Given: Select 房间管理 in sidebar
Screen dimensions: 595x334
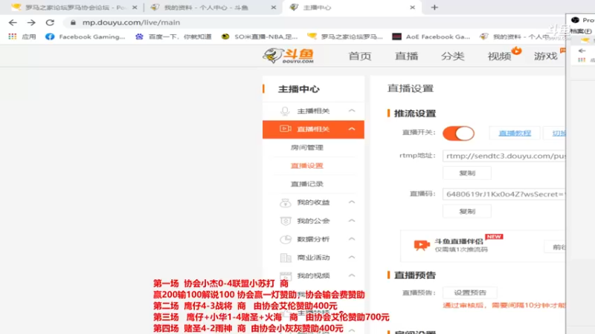Looking at the screenshot, I should pos(307,148).
